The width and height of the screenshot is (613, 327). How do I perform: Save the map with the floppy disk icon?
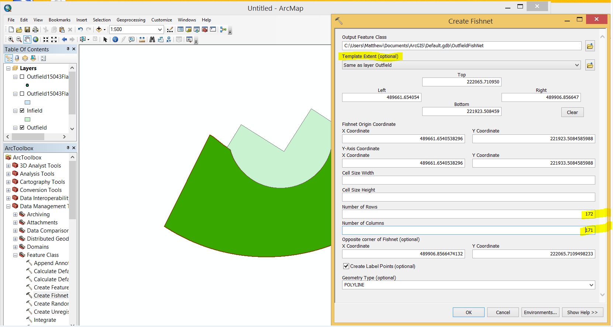(x=27, y=30)
